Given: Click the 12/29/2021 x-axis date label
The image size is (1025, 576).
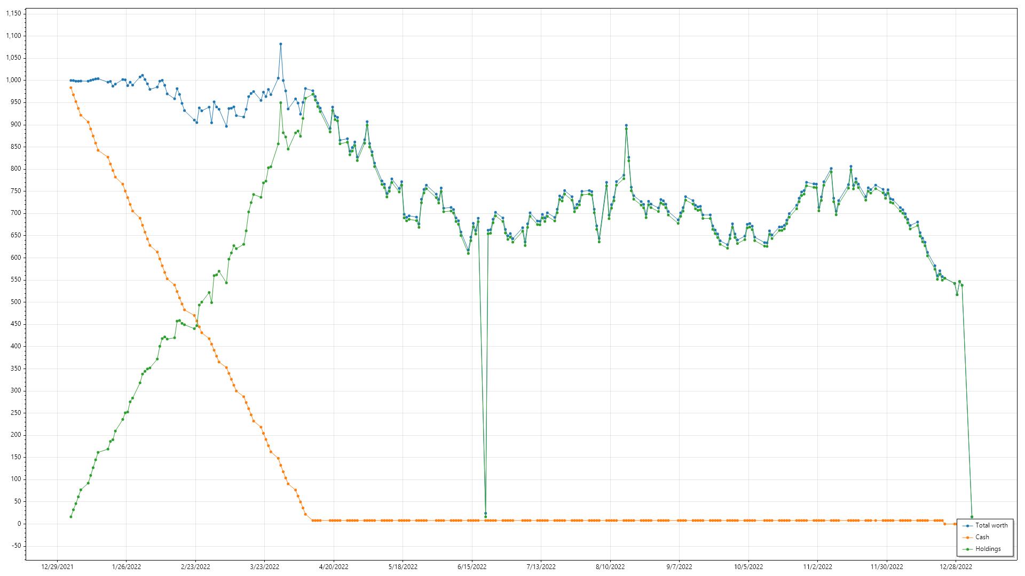Looking at the screenshot, I should (57, 567).
